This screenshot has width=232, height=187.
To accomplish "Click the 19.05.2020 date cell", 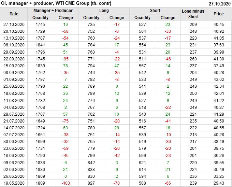I will (x=14, y=183).
